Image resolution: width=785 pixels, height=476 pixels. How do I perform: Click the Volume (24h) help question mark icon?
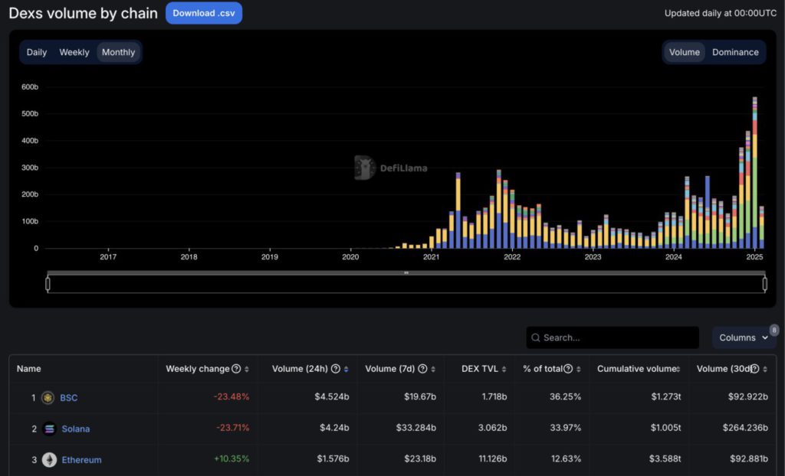point(337,368)
